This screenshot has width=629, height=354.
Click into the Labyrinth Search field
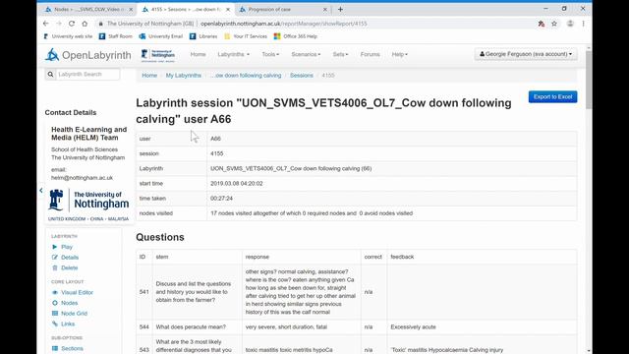87,75
